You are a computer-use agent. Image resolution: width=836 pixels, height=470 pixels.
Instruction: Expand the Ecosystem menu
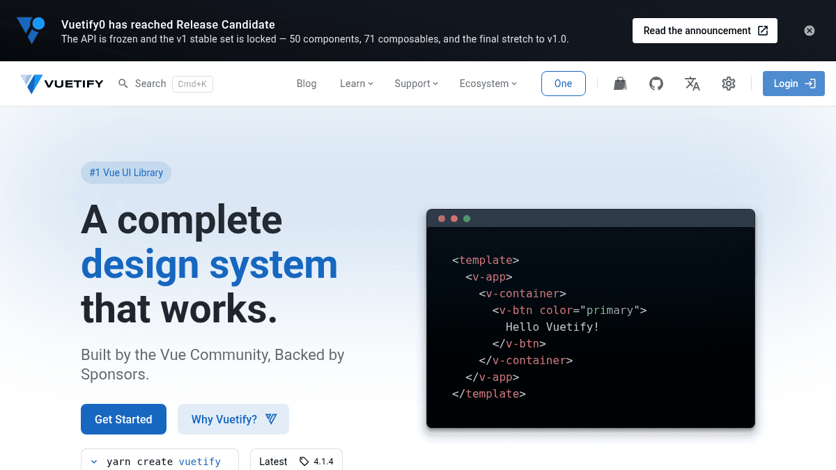[488, 84]
